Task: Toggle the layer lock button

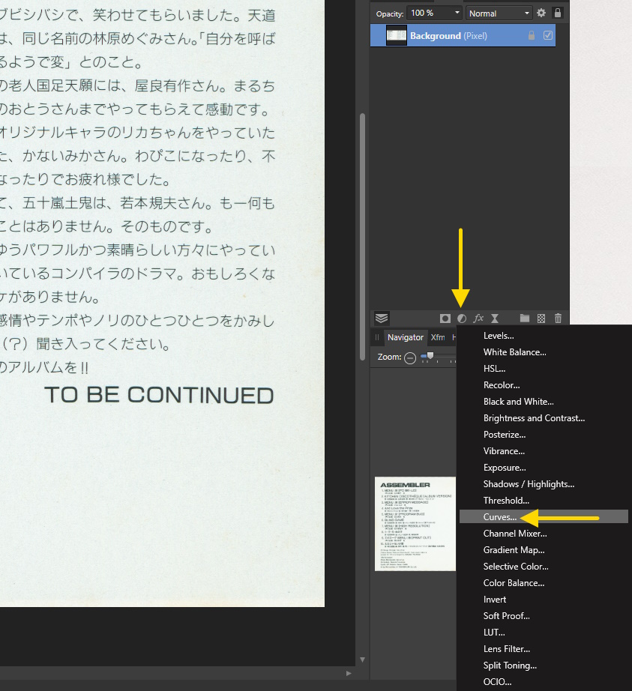Action: point(558,13)
